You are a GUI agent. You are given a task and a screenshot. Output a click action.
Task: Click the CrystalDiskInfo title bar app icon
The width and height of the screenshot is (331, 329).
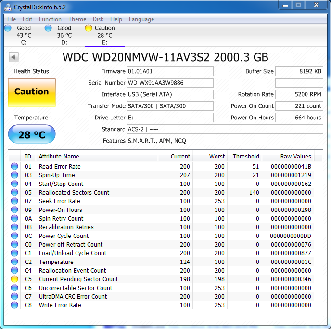pos(8,7)
